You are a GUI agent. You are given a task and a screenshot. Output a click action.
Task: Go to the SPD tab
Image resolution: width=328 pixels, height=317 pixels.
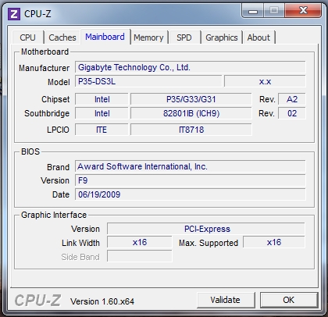[184, 37]
